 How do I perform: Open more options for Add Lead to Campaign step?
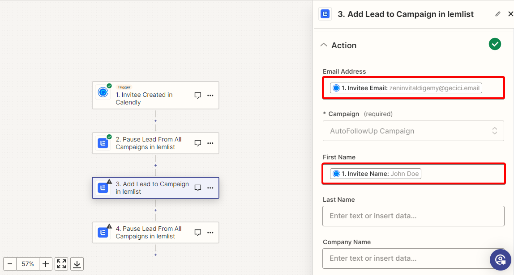tap(210, 187)
